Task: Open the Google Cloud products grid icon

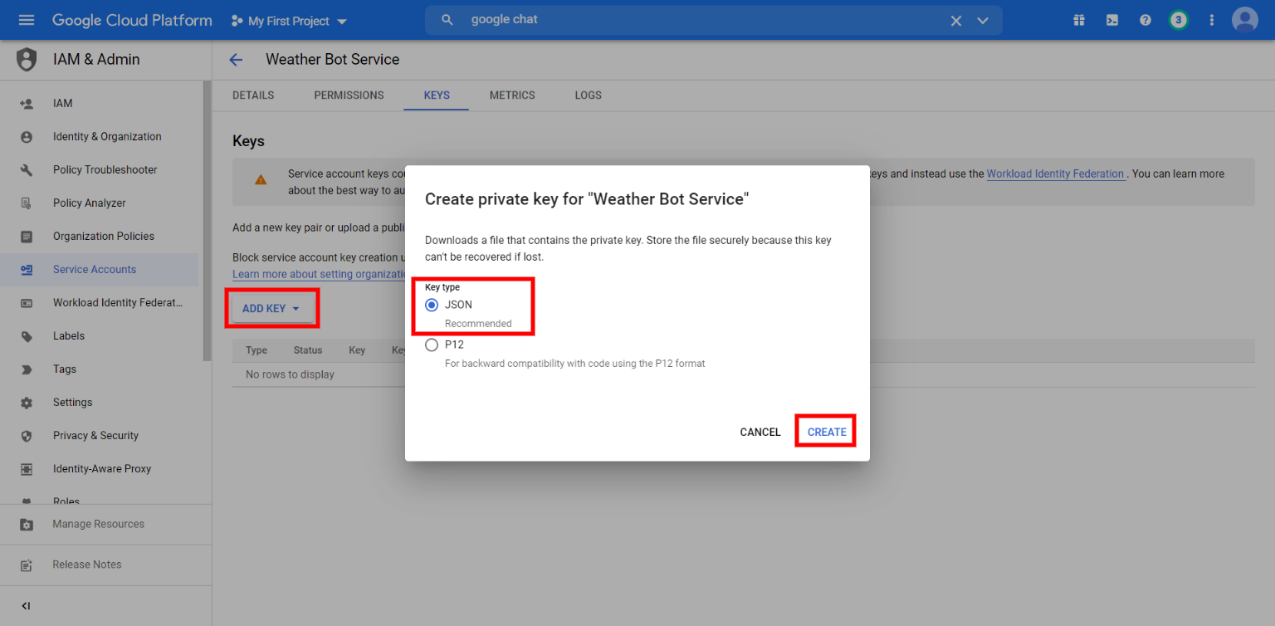Action: pos(1079,19)
